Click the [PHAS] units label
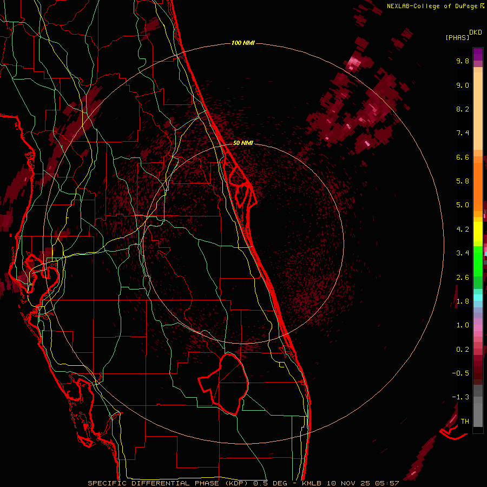The width and height of the screenshot is (487, 487). pos(457,37)
